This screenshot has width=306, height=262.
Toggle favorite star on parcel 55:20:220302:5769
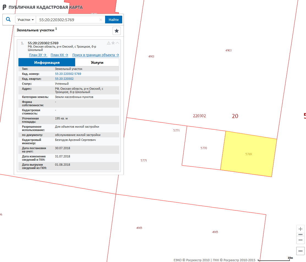(x=113, y=43)
